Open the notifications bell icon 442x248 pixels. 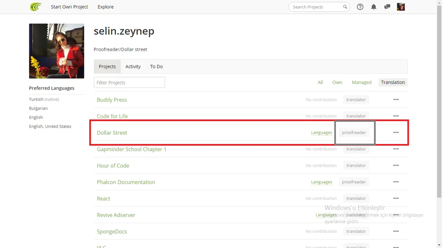click(374, 7)
